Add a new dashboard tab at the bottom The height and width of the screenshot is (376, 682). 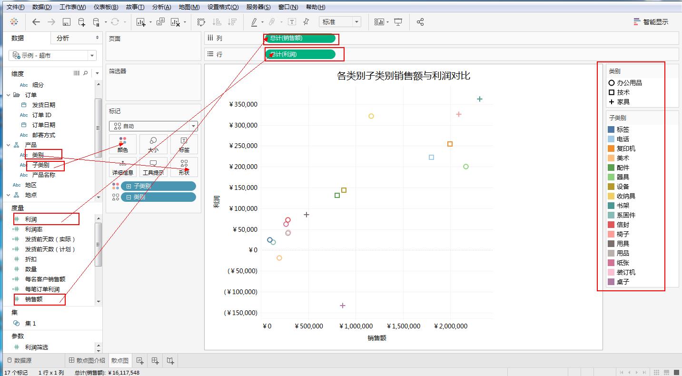[155, 361]
